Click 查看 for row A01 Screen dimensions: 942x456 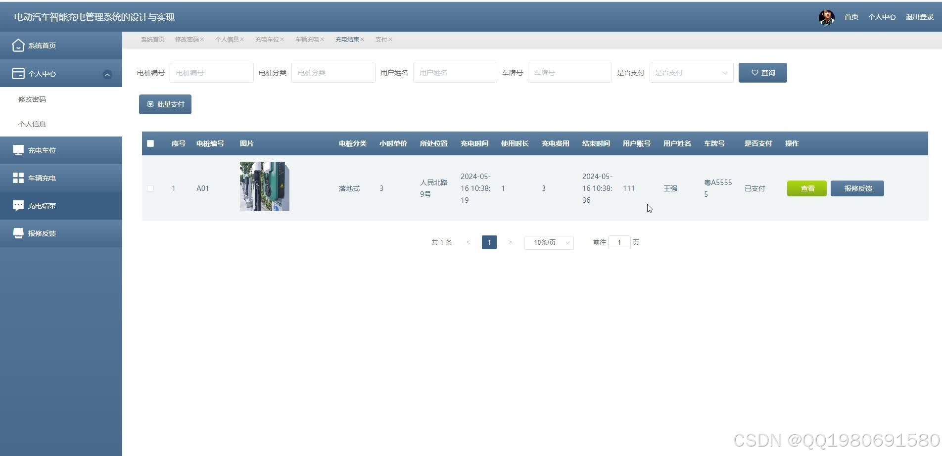coord(807,188)
